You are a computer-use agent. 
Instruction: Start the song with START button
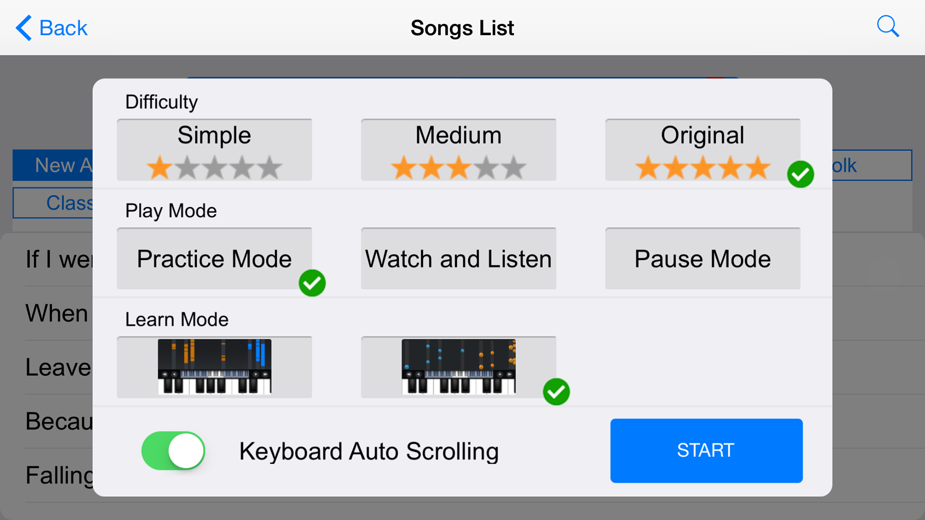[x=706, y=450]
